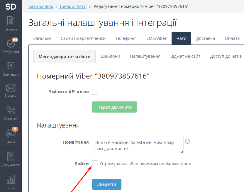
Task: Open Заявки in the sidebar
Action: [11, 24]
